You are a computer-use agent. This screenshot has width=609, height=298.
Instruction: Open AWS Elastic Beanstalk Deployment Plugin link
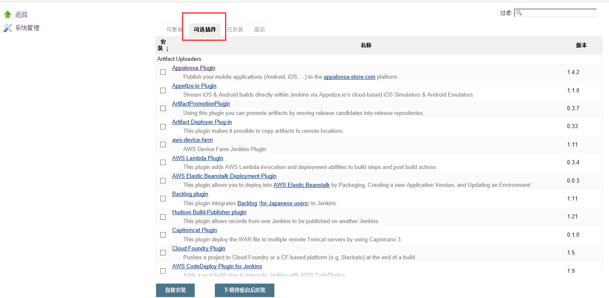pyautogui.click(x=224, y=176)
